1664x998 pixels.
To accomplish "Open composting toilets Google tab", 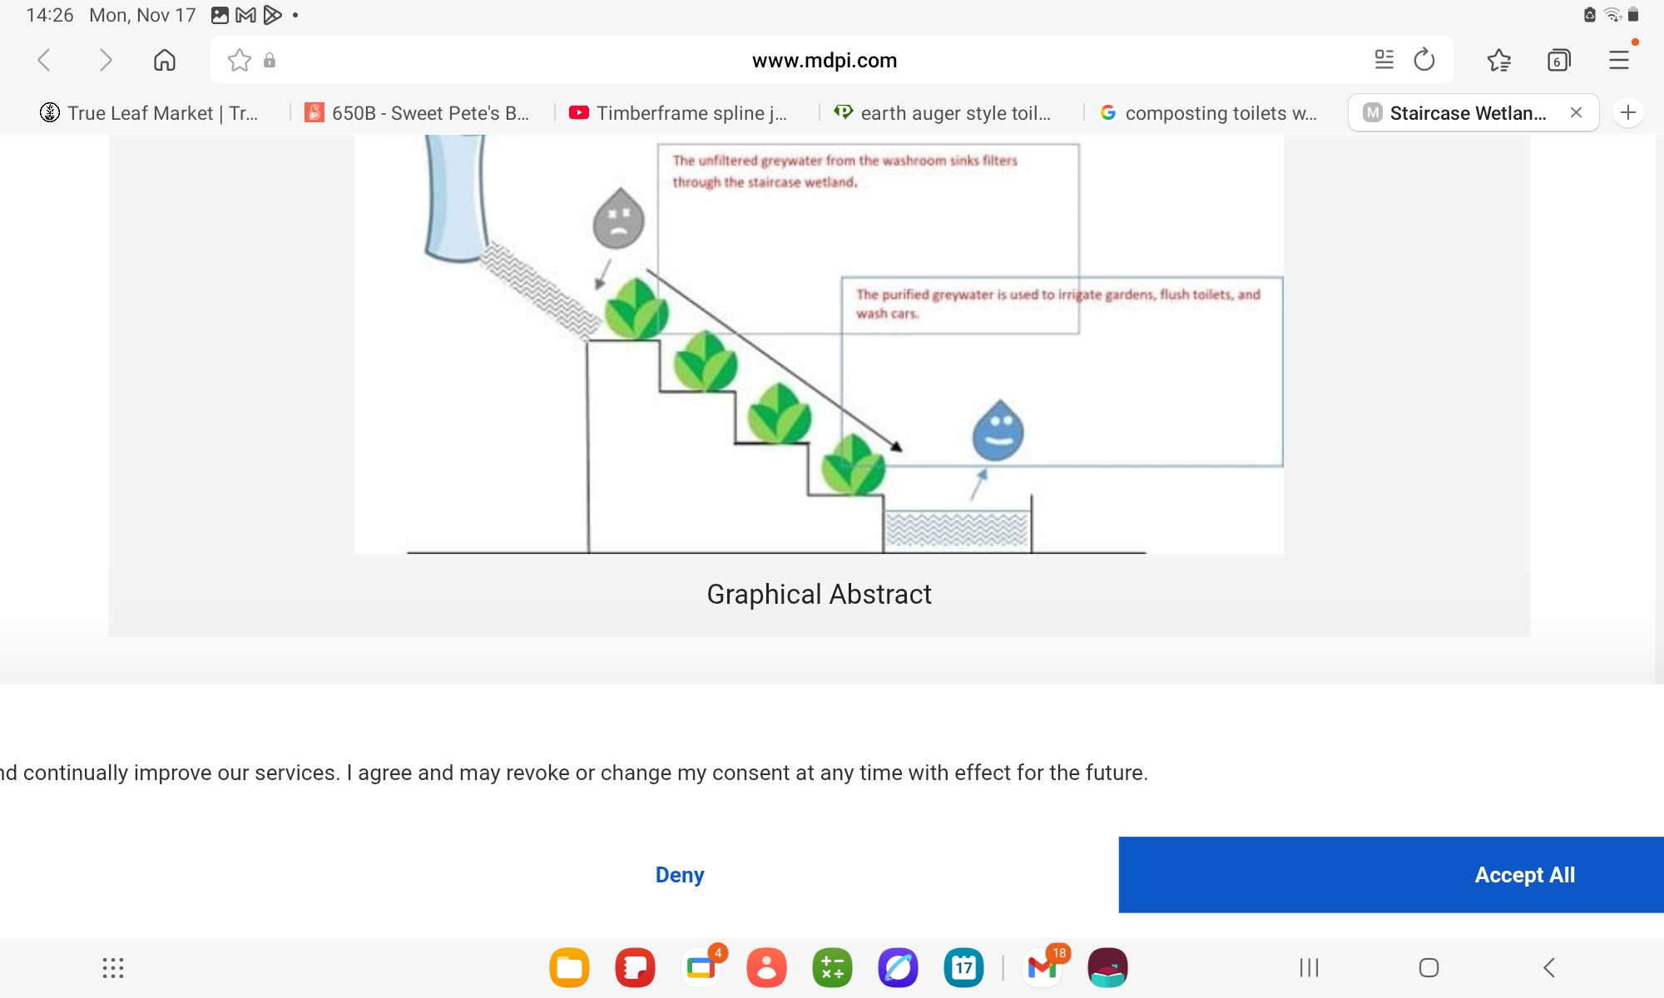I will pos(1208,113).
